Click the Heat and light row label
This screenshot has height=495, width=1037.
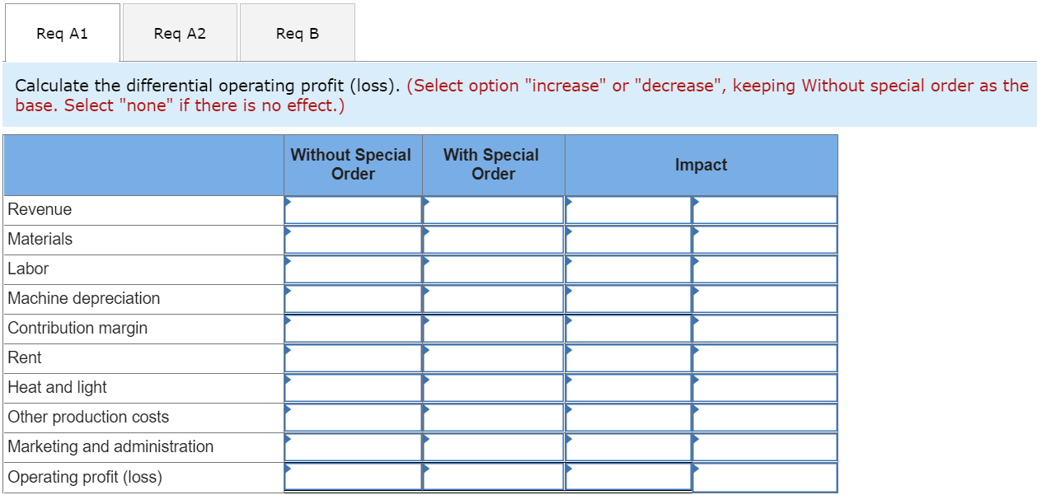[57, 388]
